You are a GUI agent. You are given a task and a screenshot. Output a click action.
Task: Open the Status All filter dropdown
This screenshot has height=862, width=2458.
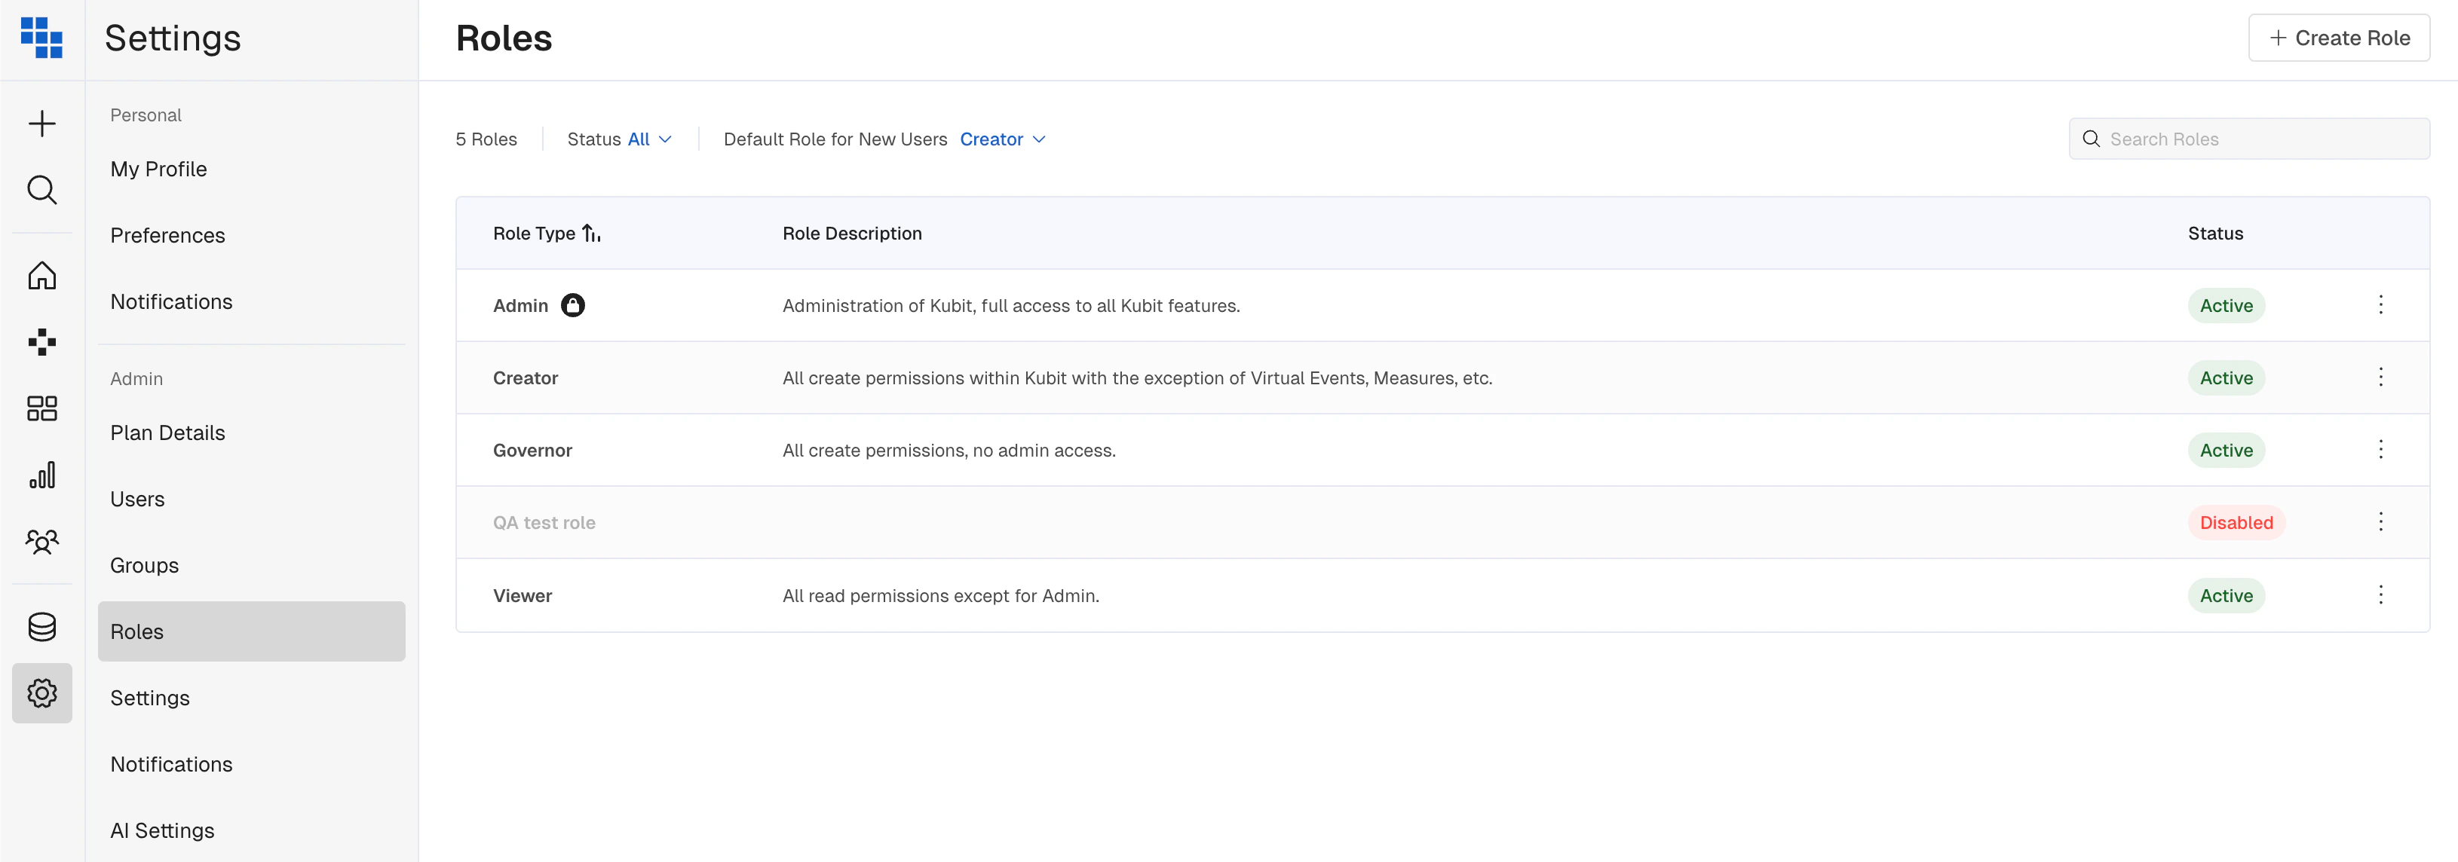coord(649,139)
